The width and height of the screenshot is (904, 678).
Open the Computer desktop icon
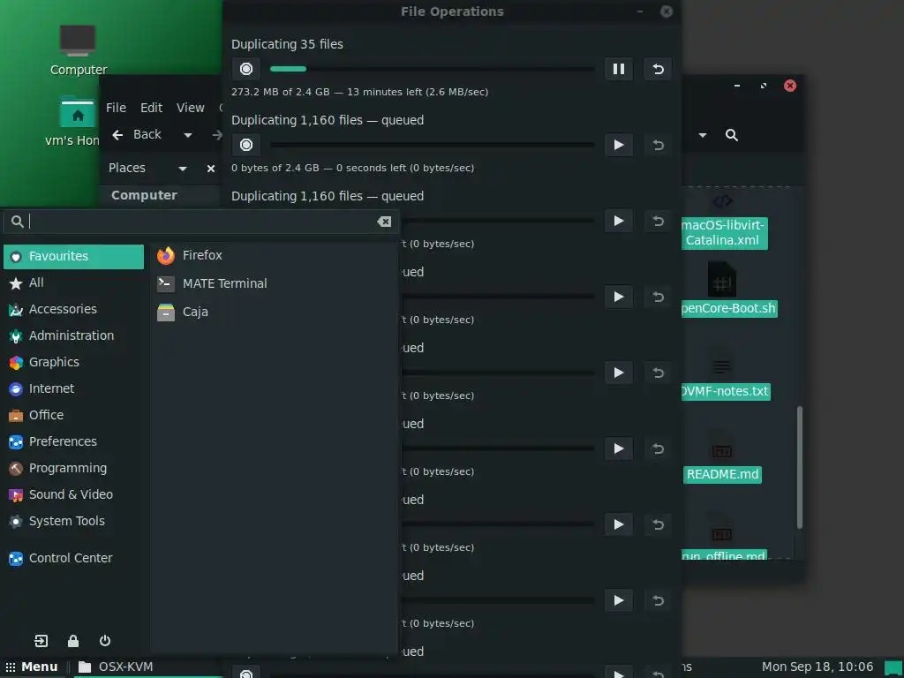79,50
